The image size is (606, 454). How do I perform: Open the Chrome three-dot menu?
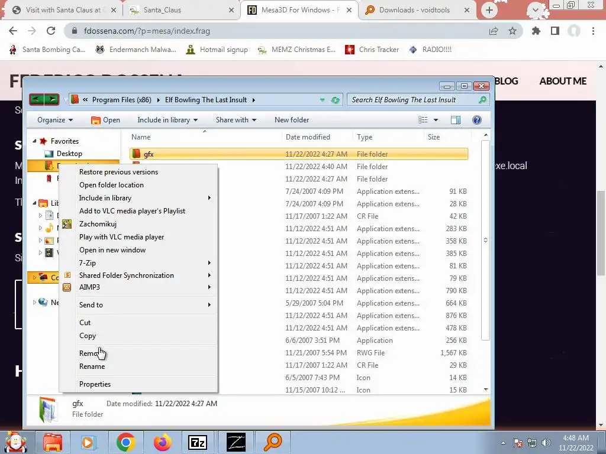pyautogui.click(x=593, y=31)
